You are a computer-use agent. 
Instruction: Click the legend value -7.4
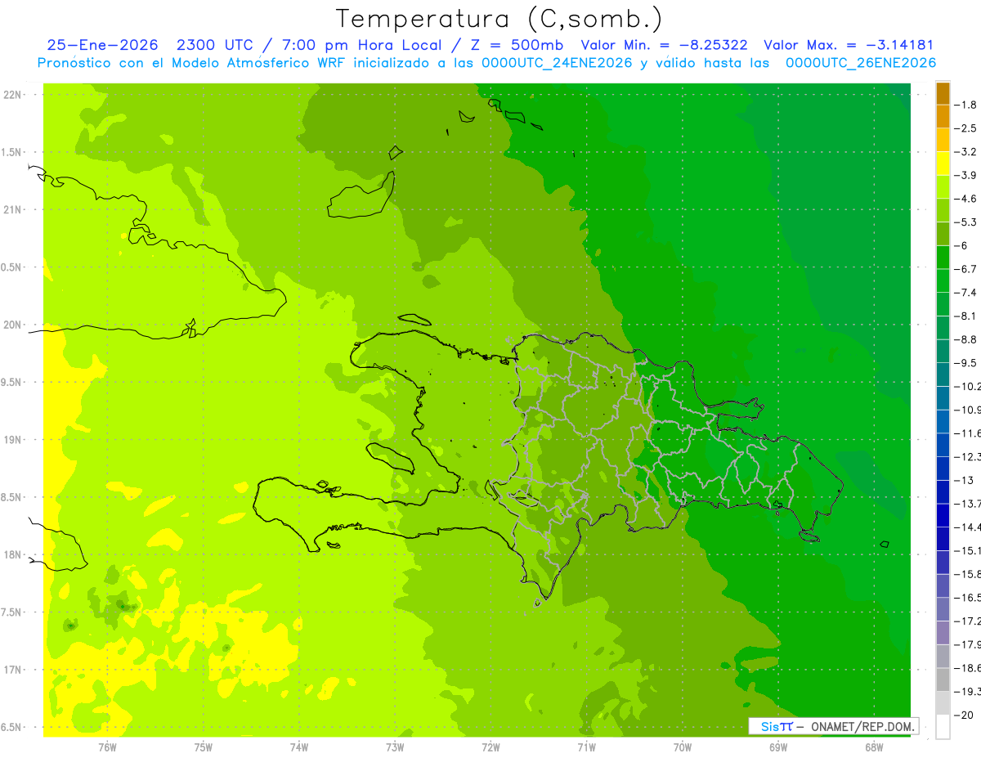966,293
